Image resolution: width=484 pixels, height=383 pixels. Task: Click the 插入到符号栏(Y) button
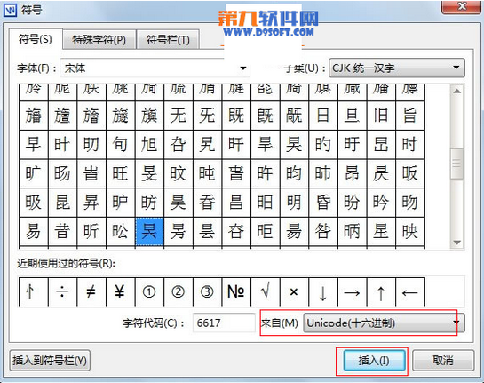click(50, 361)
